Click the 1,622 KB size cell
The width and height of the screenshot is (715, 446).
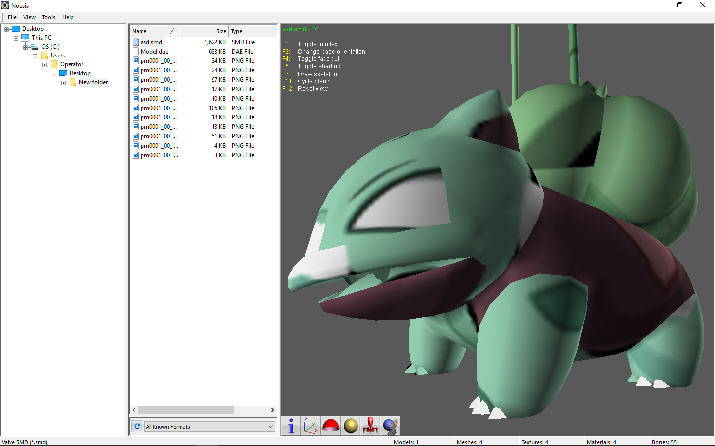[215, 42]
